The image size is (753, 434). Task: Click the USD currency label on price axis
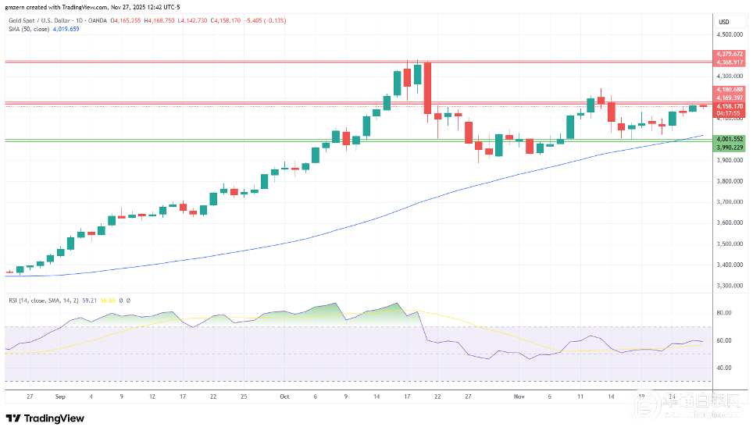coord(723,22)
